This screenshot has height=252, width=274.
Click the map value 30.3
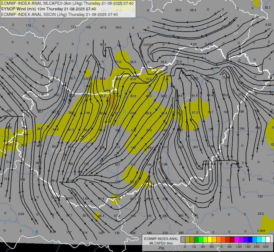coord(11,76)
